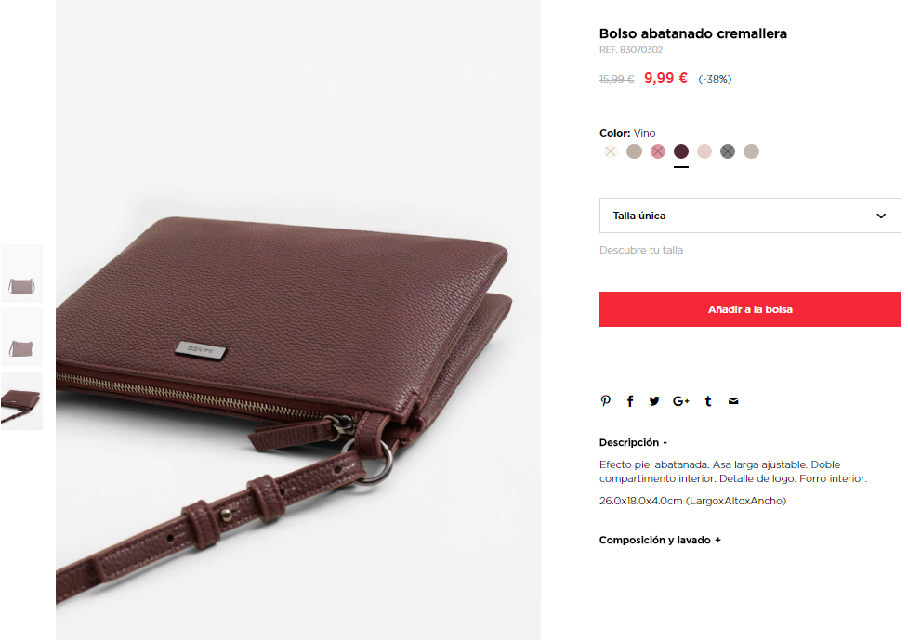Open Descubre tu talla link
Viewport: 908px width, 640px height.
click(641, 250)
